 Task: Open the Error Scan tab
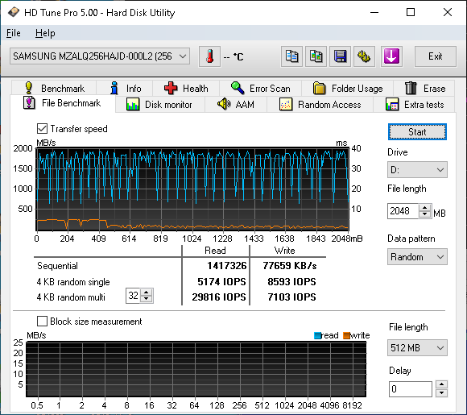pyautogui.click(x=261, y=89)
